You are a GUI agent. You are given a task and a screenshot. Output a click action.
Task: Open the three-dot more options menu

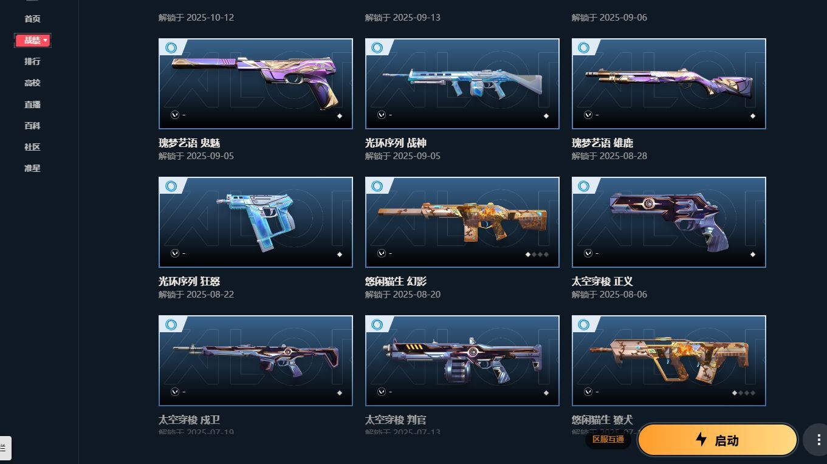(815, 440)
